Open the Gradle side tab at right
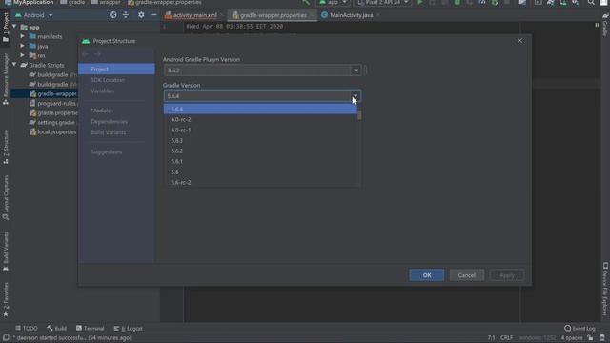This screenshot has width=610, height=343. point(605,26)
